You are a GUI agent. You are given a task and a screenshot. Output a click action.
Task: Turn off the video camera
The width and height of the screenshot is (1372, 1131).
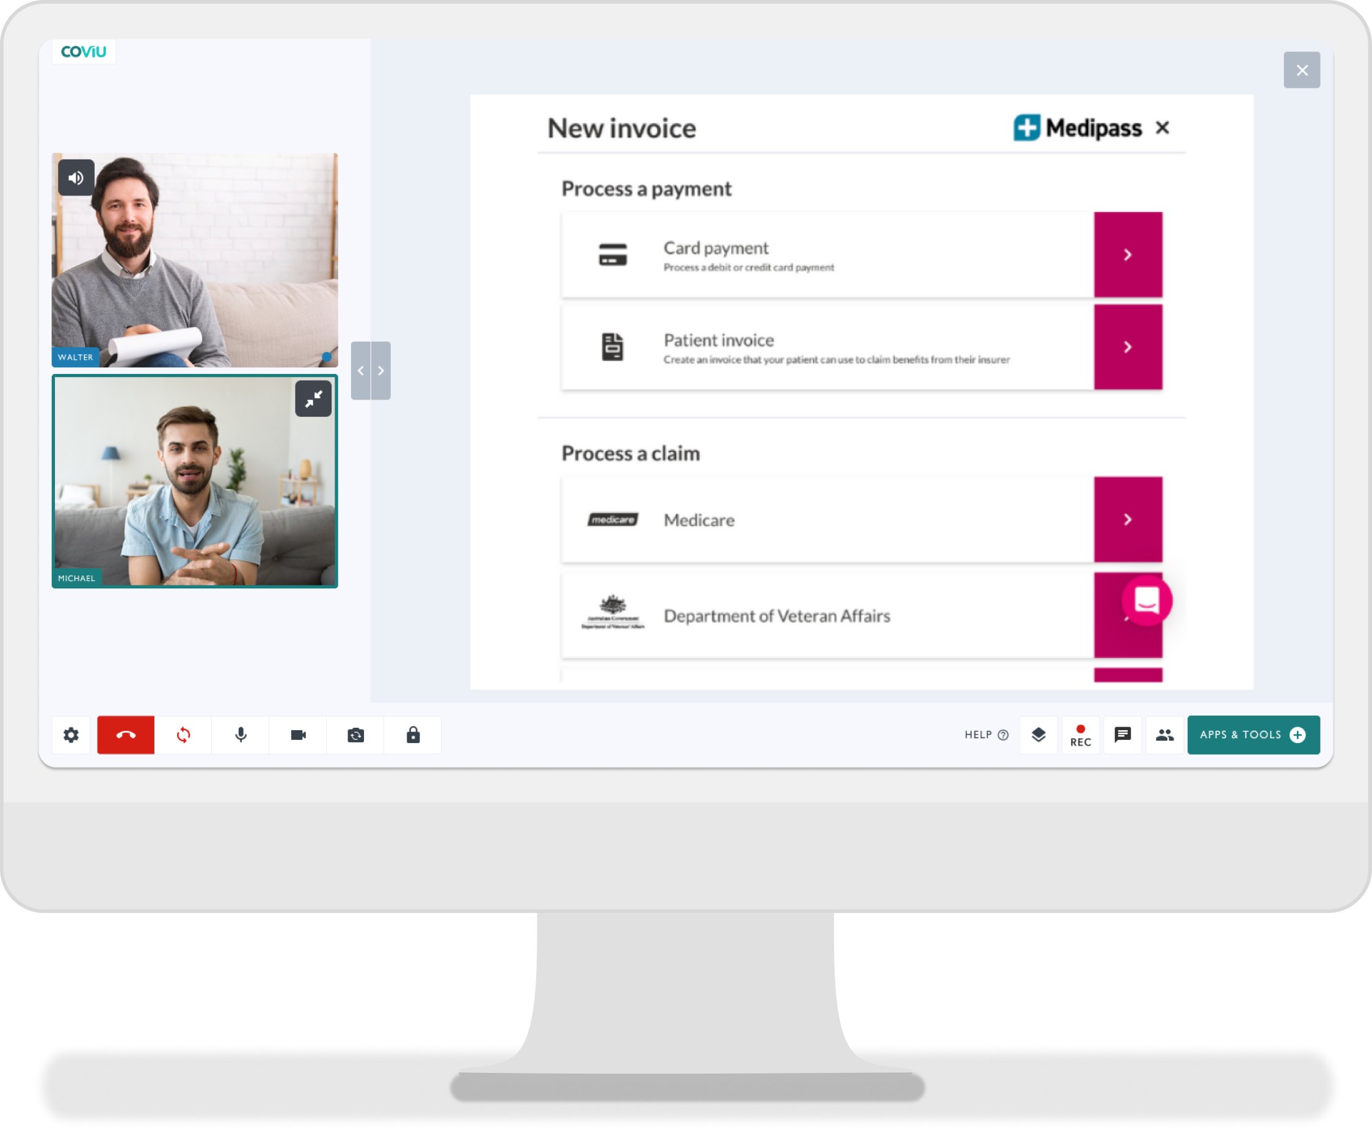click(298, 735)
